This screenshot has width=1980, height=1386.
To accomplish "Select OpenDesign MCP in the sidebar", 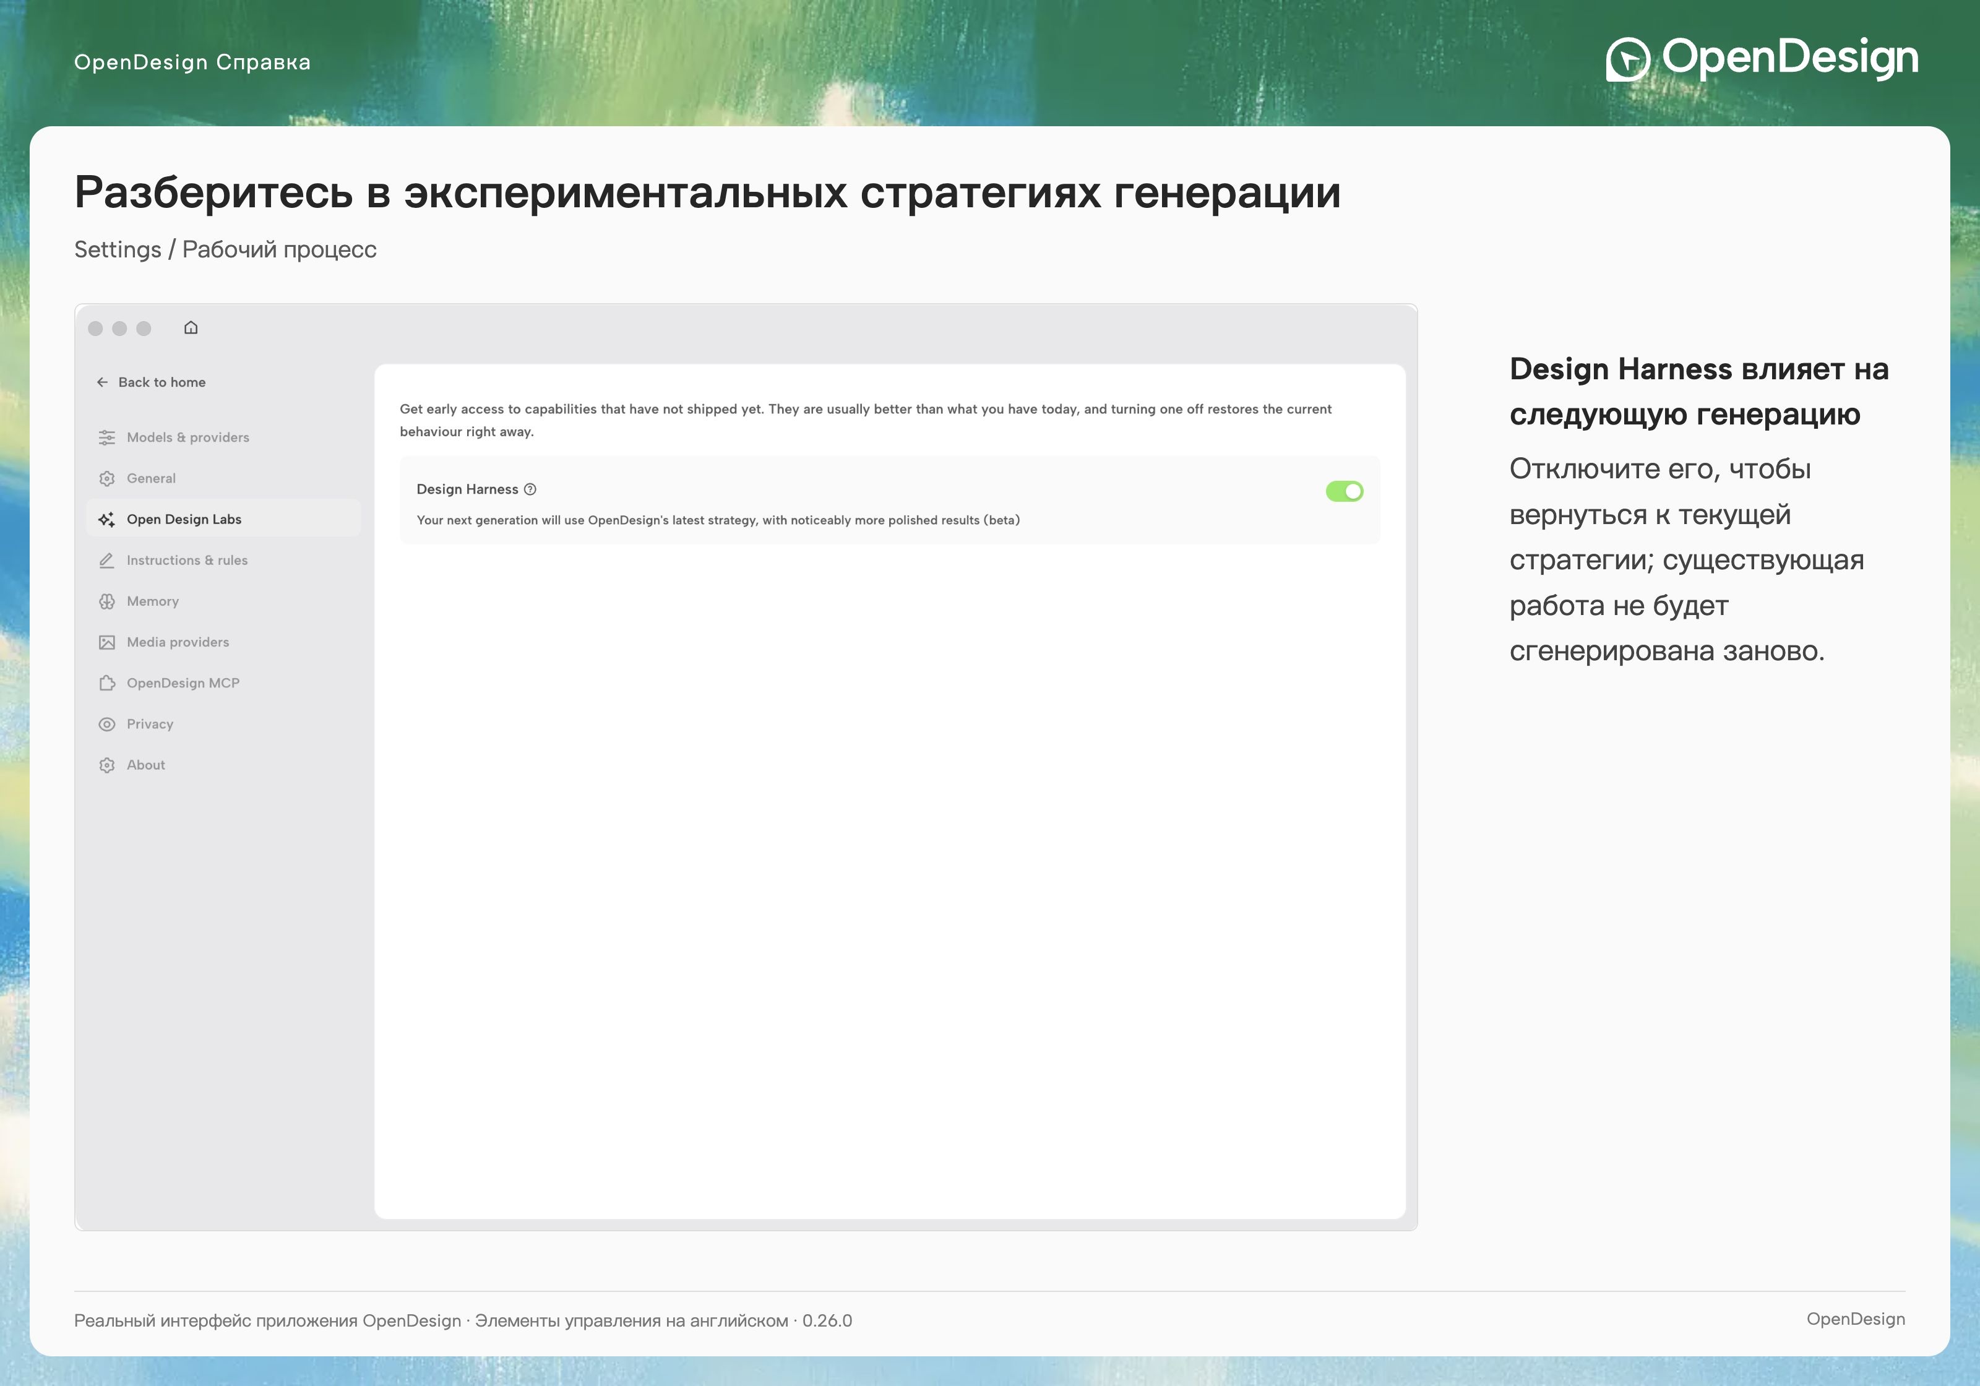I will pyautogui.click(x=223, y=683).
